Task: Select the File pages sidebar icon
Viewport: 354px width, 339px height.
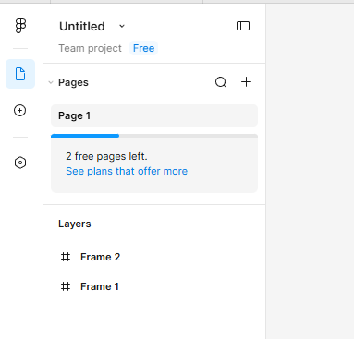Action: (x=20, y=74)
